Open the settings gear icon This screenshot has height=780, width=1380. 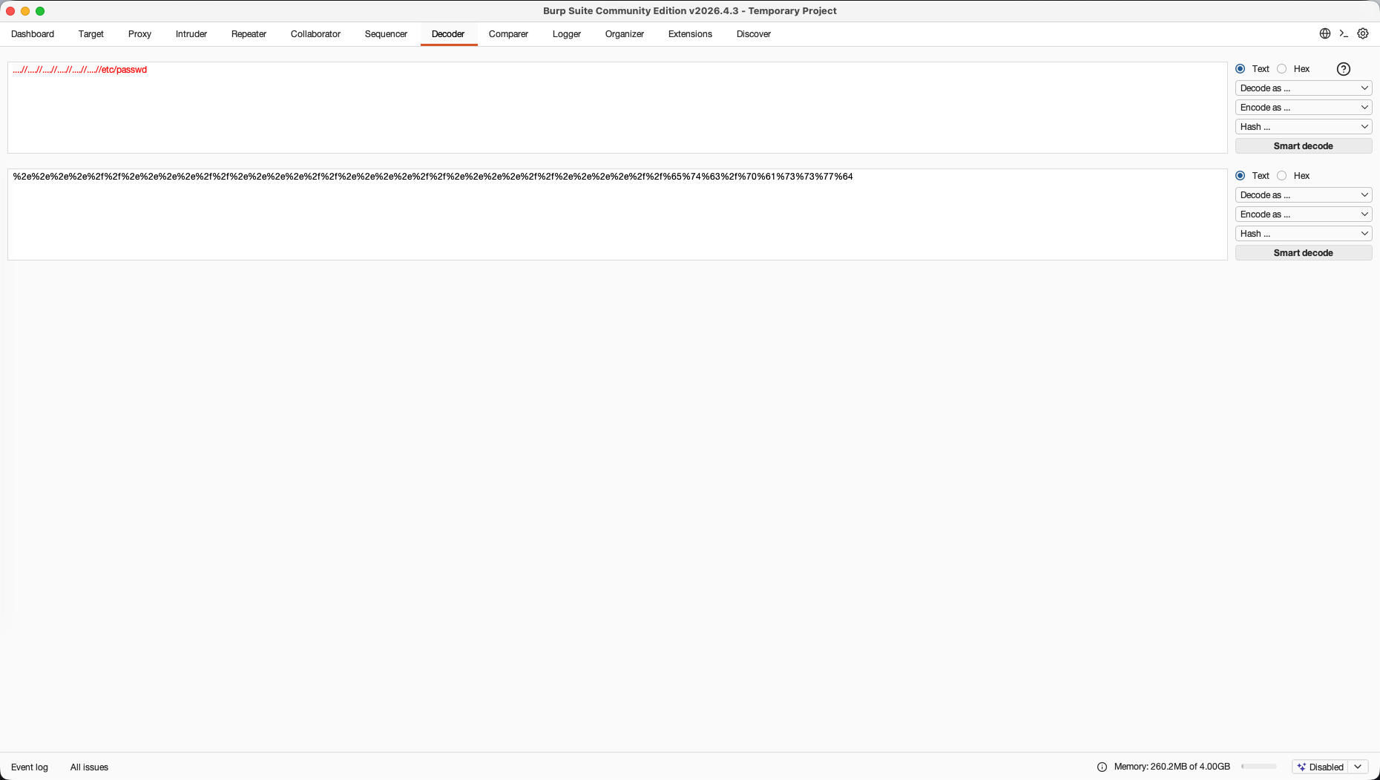(x=1363, y=33)
